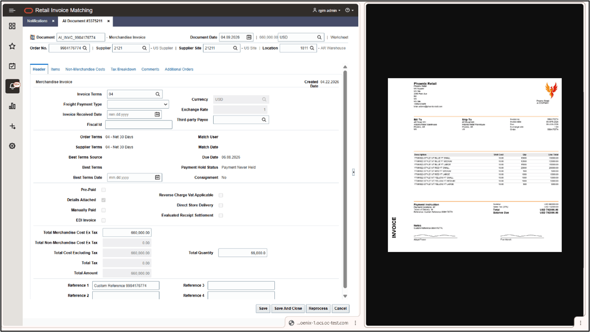The height and width of the screenshot is (332, 590).
Task: Open the hamburger navigation menu
Action: click(x=12, y=10)
